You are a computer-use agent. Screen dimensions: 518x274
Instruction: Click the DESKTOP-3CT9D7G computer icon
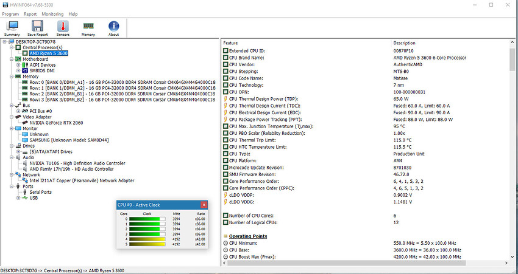click(x=12, y=42)
